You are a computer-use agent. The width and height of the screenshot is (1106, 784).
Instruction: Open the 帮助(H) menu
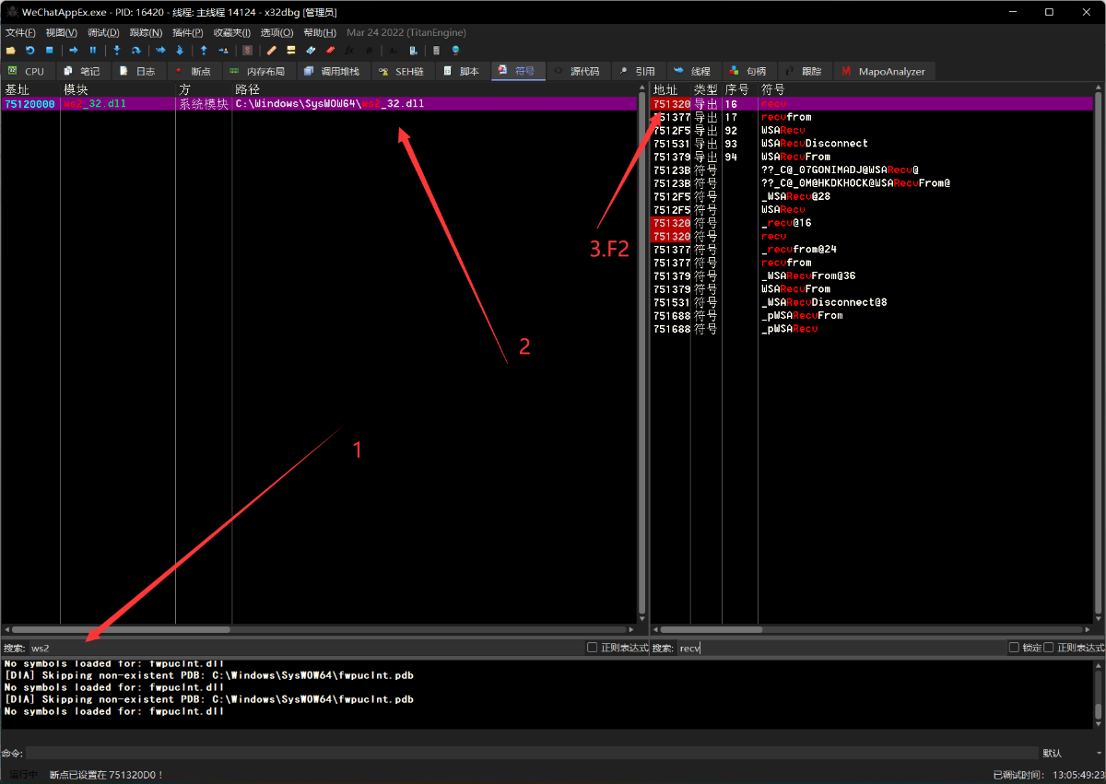point(320,32)
